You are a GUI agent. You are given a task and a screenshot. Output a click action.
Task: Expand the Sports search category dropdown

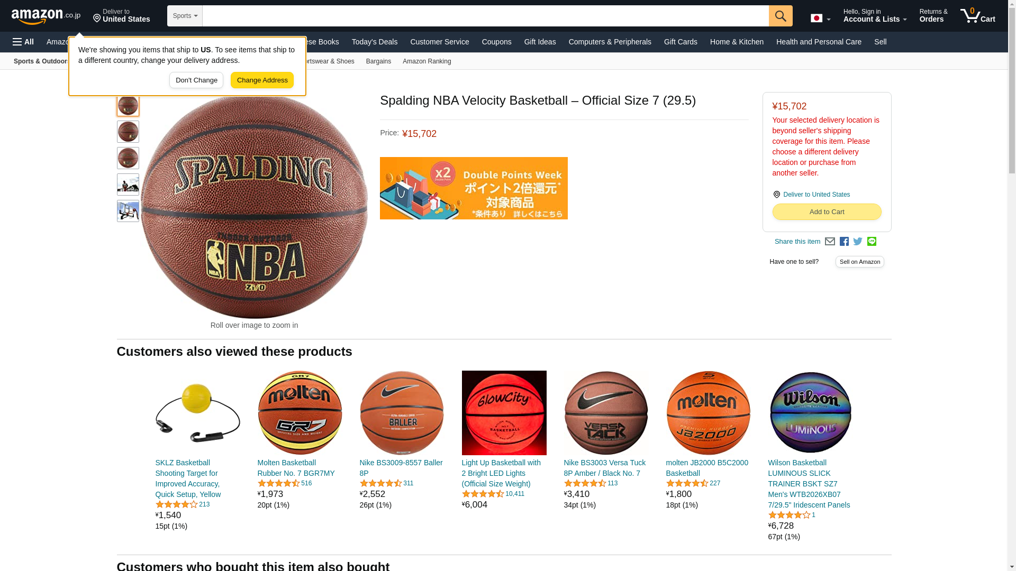[x=185, y=16]
